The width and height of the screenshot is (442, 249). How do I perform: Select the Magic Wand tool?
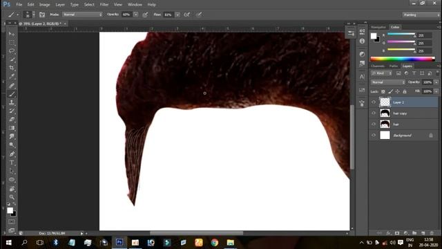click(12, 59)
